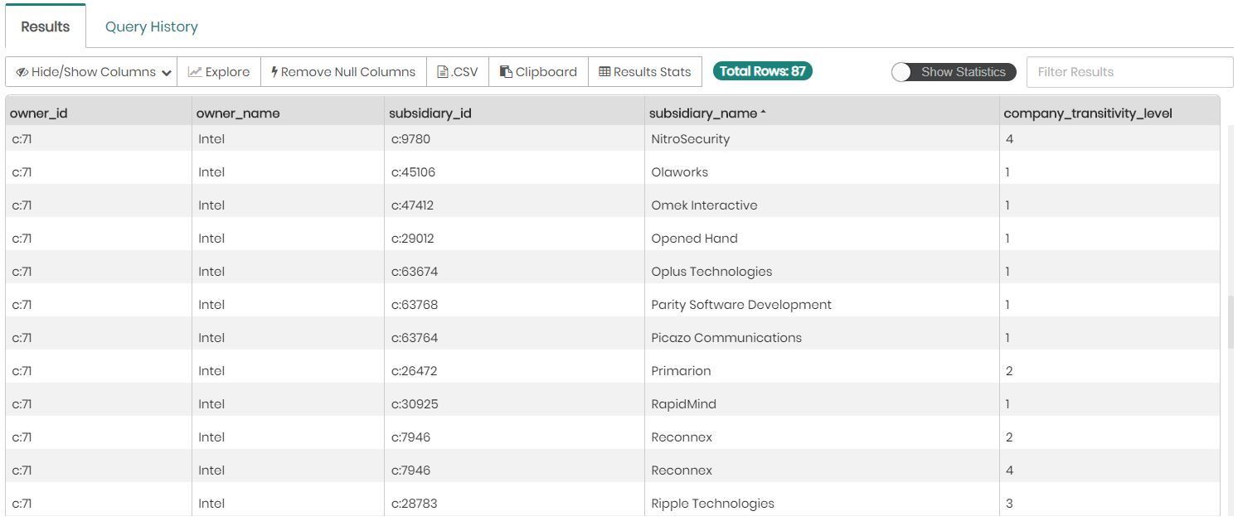
Task: Export results with the .CSV button
Action: click(x=458, y=72)
